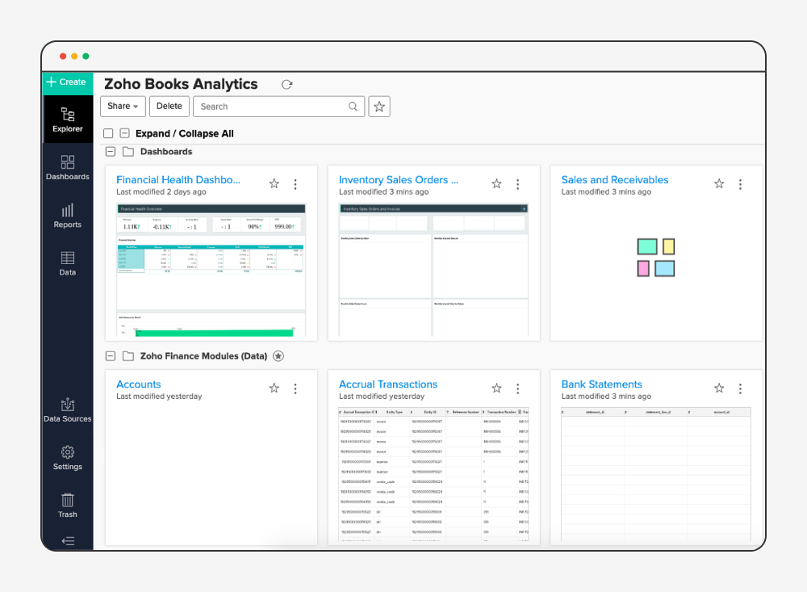Select the Dashboards icon in the sidebar
807x592 pixels.
[68, 167]
